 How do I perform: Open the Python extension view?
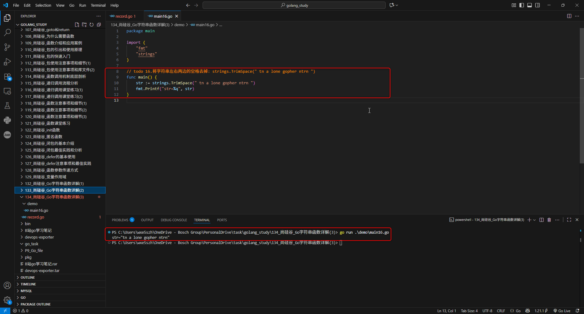tap(7, 120)
